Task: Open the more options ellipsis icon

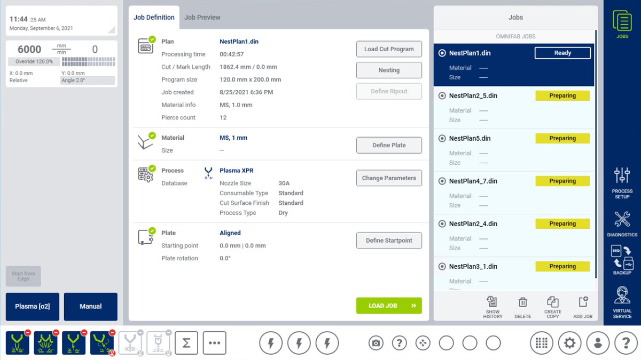Action: (215, 343)
